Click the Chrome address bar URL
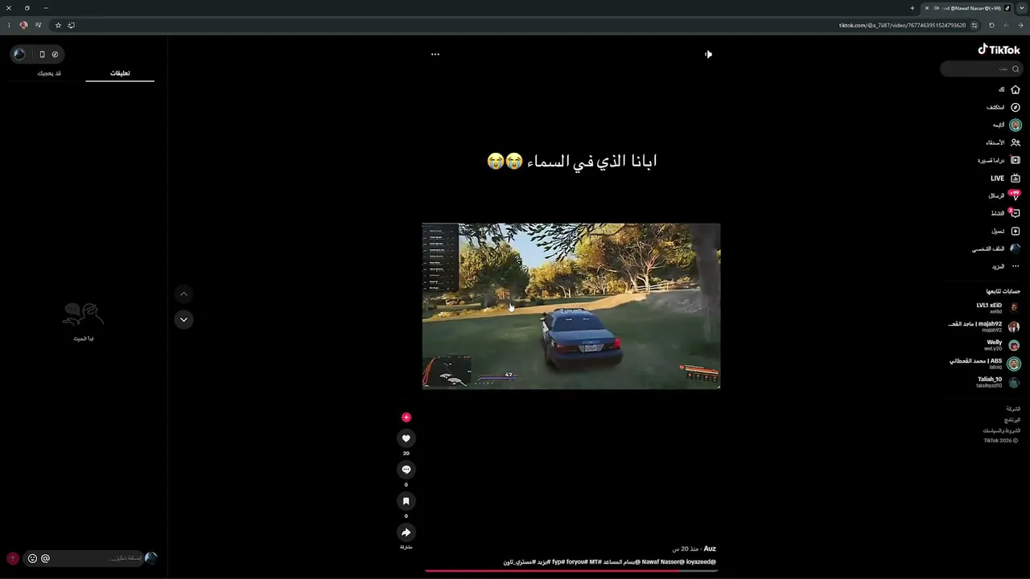This screenshot has width=1030, height=579. click(902, 25)
